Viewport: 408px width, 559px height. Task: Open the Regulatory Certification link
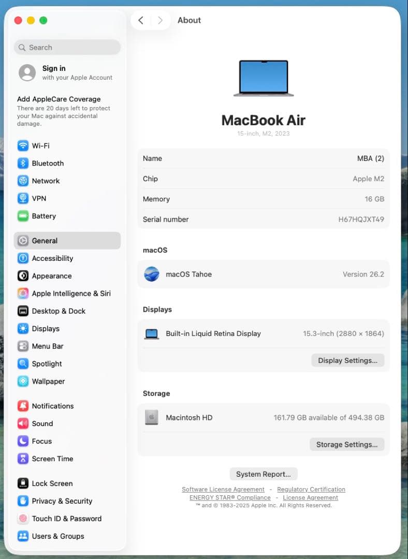311,490
